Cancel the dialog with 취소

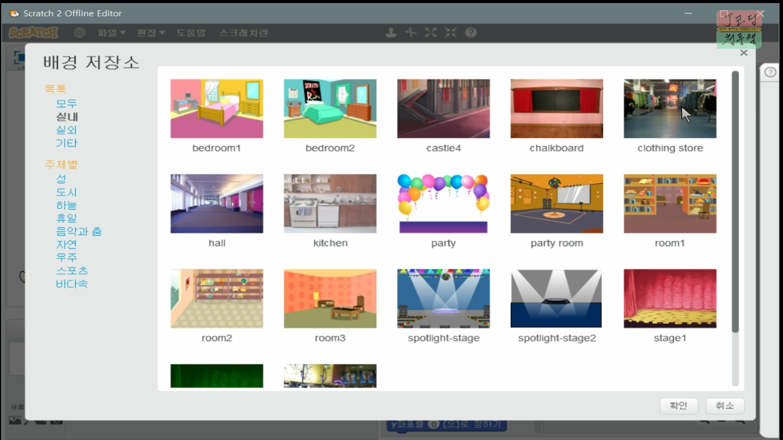[725, 406]
